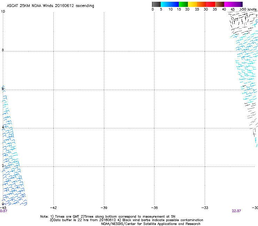
Task: Click the red 30-35 knots color segment
Action: tap(211, 4)
